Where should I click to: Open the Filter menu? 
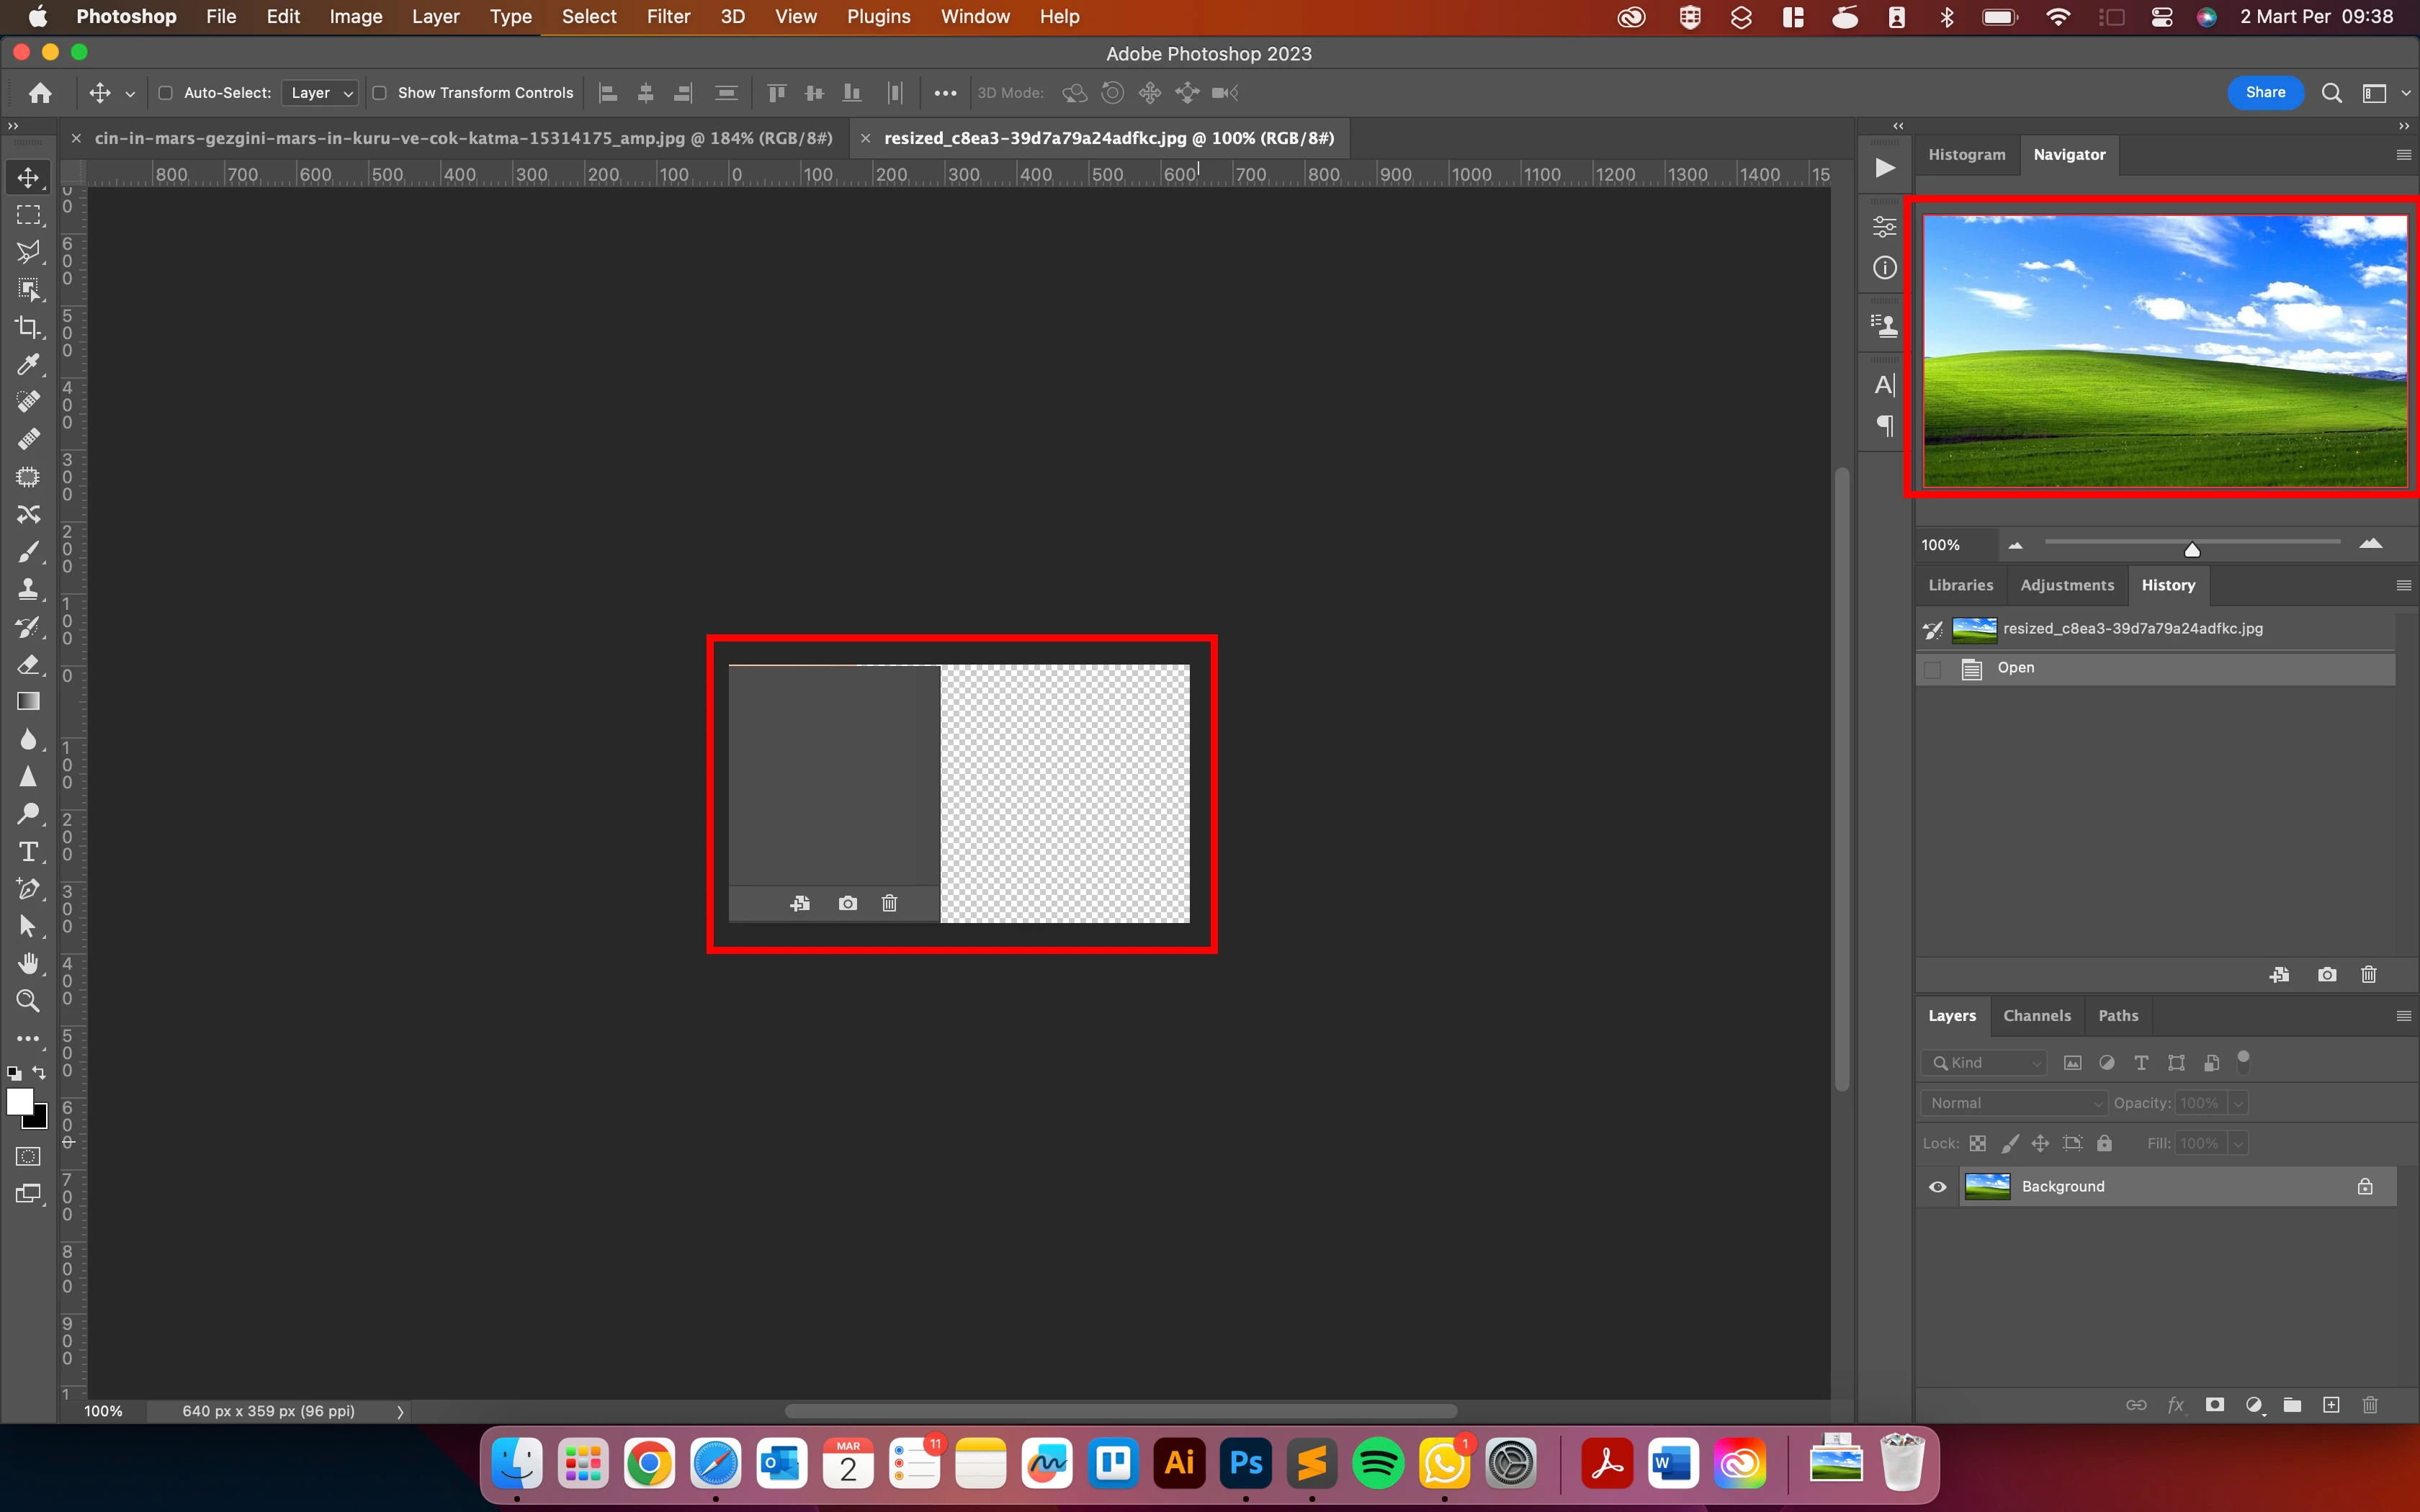pyautogui.click(x=668, y=17)
